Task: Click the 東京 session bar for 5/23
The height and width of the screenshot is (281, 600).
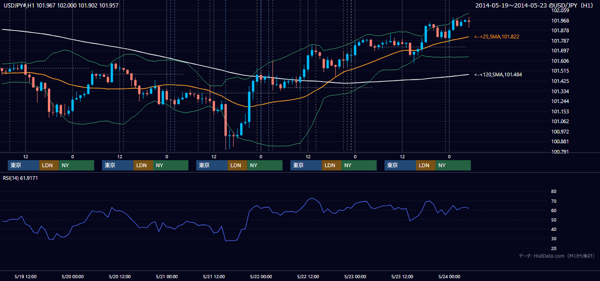Action: 400,165
